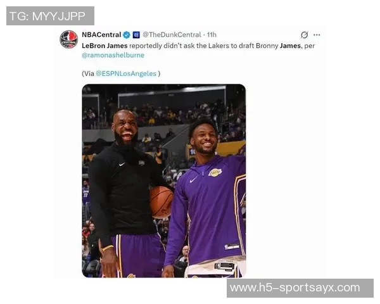Image resolution: width=380 pixels, height=304 pixels.
Task: Open the 11h timestamp link
Action: [212, 35]
